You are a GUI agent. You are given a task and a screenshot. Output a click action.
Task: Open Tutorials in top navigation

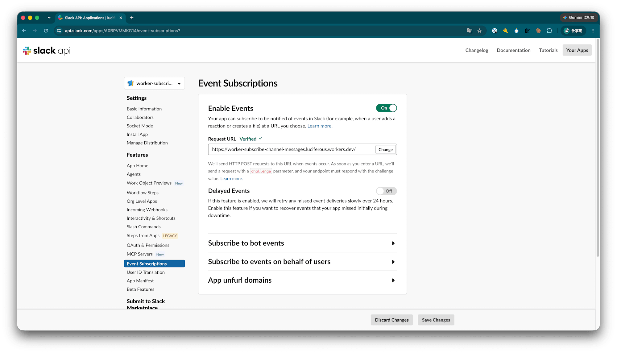pyautogui.click(x=548, y=50)
